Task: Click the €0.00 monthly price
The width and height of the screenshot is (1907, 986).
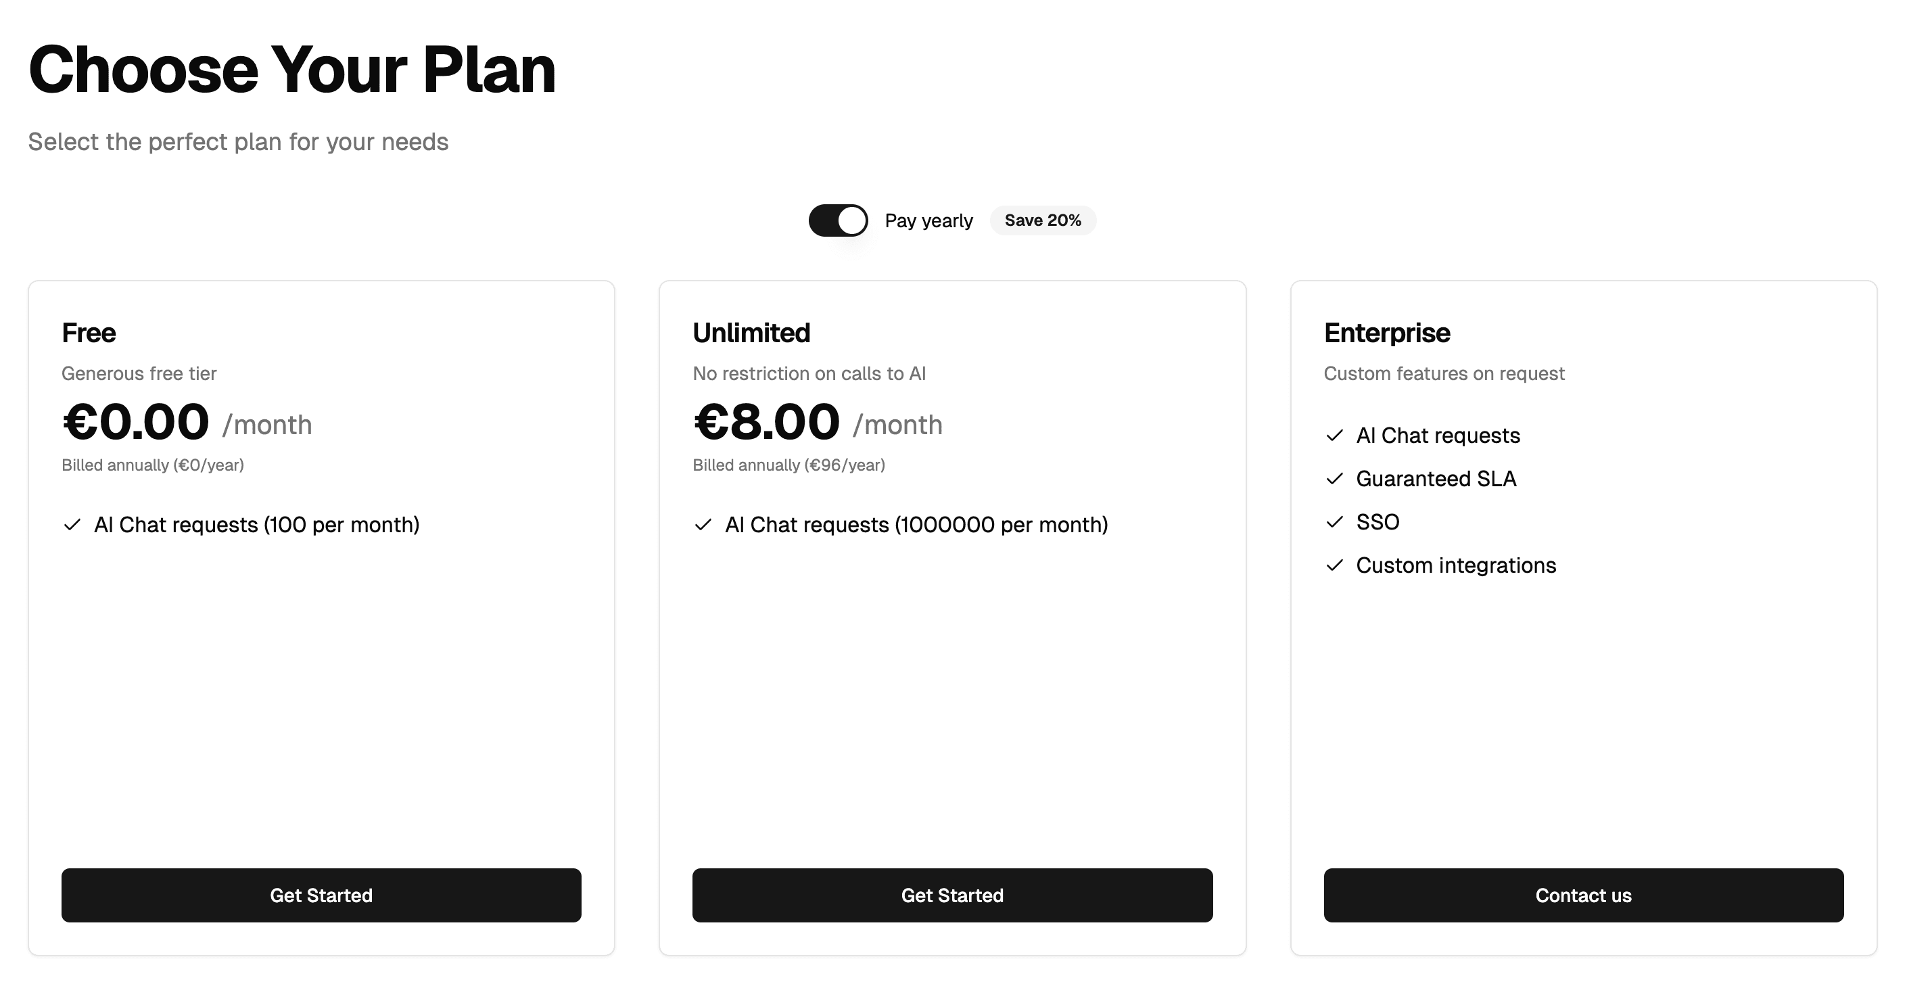Action: coord(135,422)
